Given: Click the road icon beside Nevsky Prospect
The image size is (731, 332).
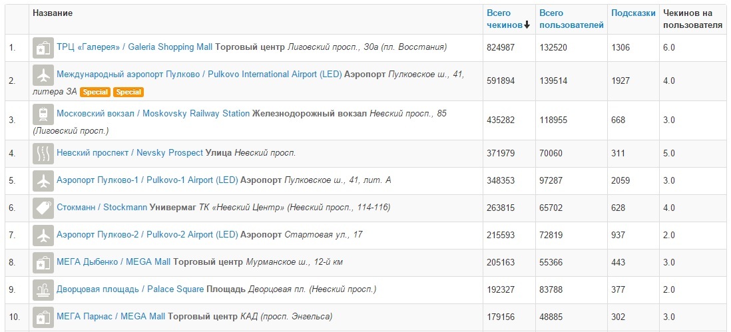Looking at the screenshot, I should (x=43, y=153).
